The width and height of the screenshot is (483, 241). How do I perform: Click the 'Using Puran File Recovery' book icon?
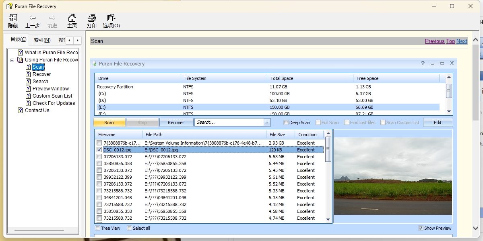20,60
